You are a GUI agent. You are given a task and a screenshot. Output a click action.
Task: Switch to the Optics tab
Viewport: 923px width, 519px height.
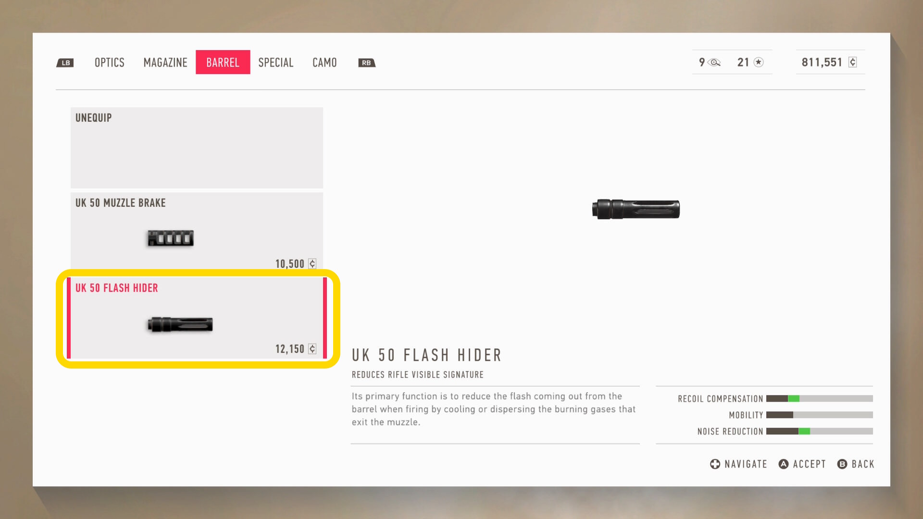coord(110,62)
